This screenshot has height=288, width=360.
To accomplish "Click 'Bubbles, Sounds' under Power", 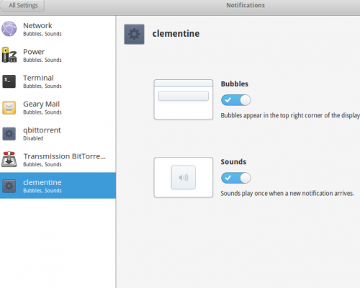I will 42,60.
